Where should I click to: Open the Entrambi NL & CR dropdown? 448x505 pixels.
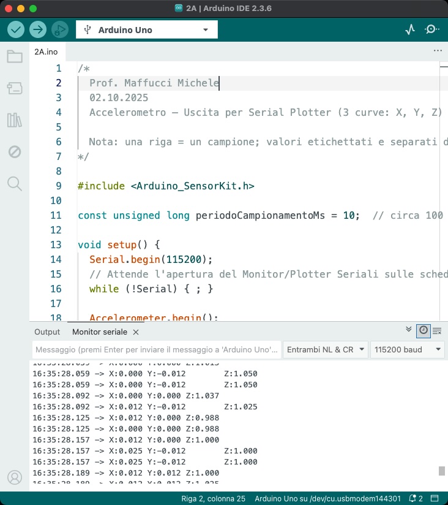pyautogui.click(x=326, y=349)
